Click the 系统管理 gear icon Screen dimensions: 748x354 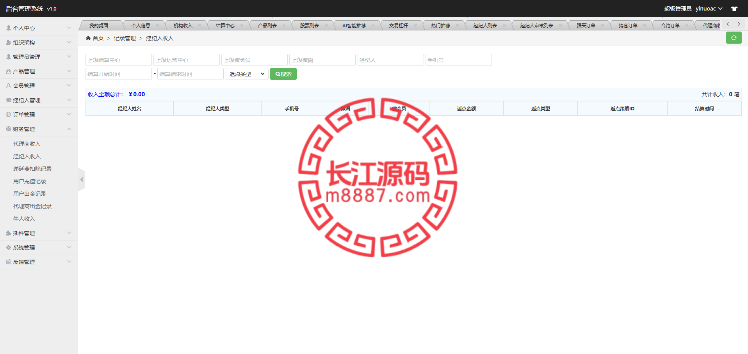click(9, 248)
